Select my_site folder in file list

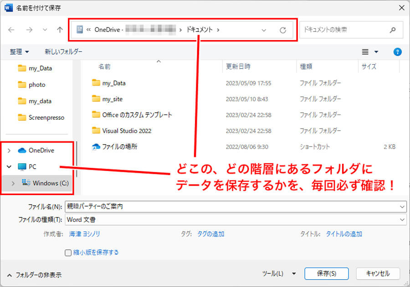(107, 99)
